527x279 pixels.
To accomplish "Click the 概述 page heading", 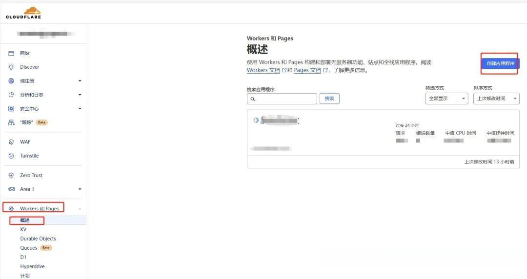I will tap(257, 49).
